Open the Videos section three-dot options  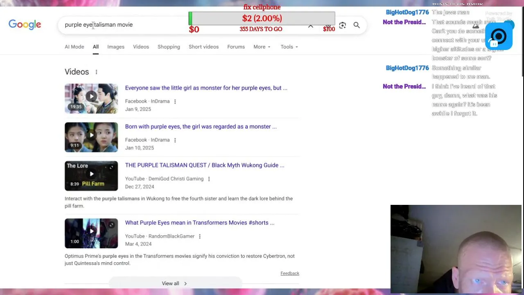coord(96,72)
